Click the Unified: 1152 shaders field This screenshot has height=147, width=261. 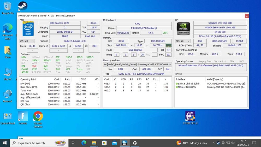point(235,45)
